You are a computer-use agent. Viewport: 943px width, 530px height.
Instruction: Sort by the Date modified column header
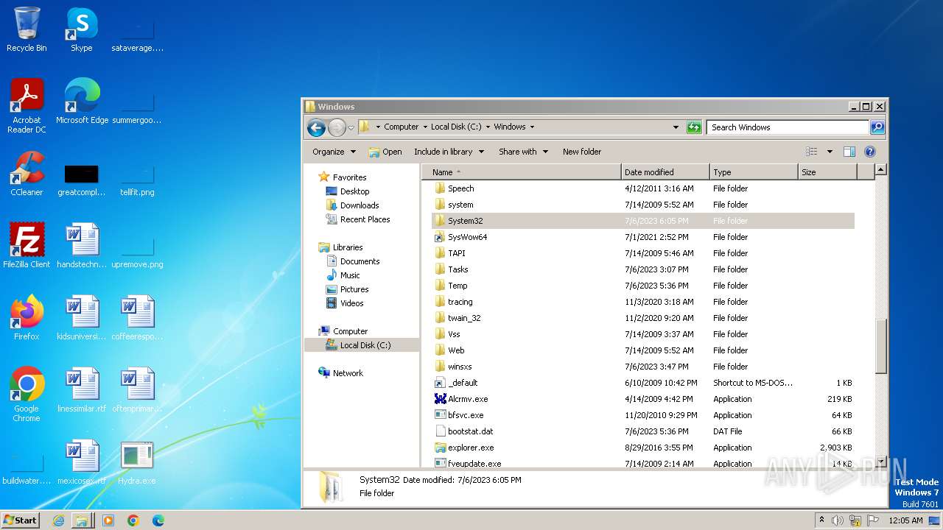click(665, 172)
